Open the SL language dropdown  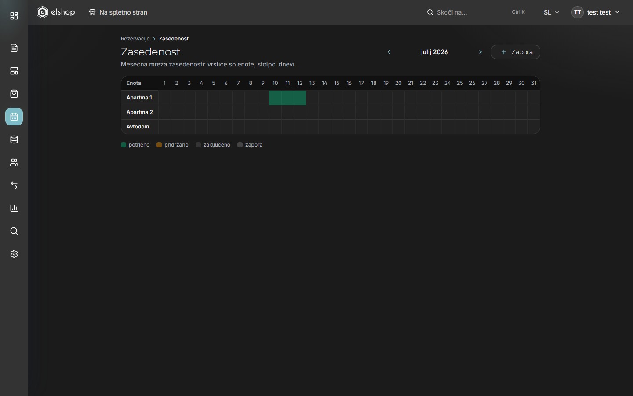[551, 12]
